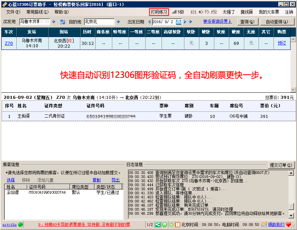This screenshot has width=297, height=230.
Task: Click 预订 link for train Z70
Action: (282, 43)
